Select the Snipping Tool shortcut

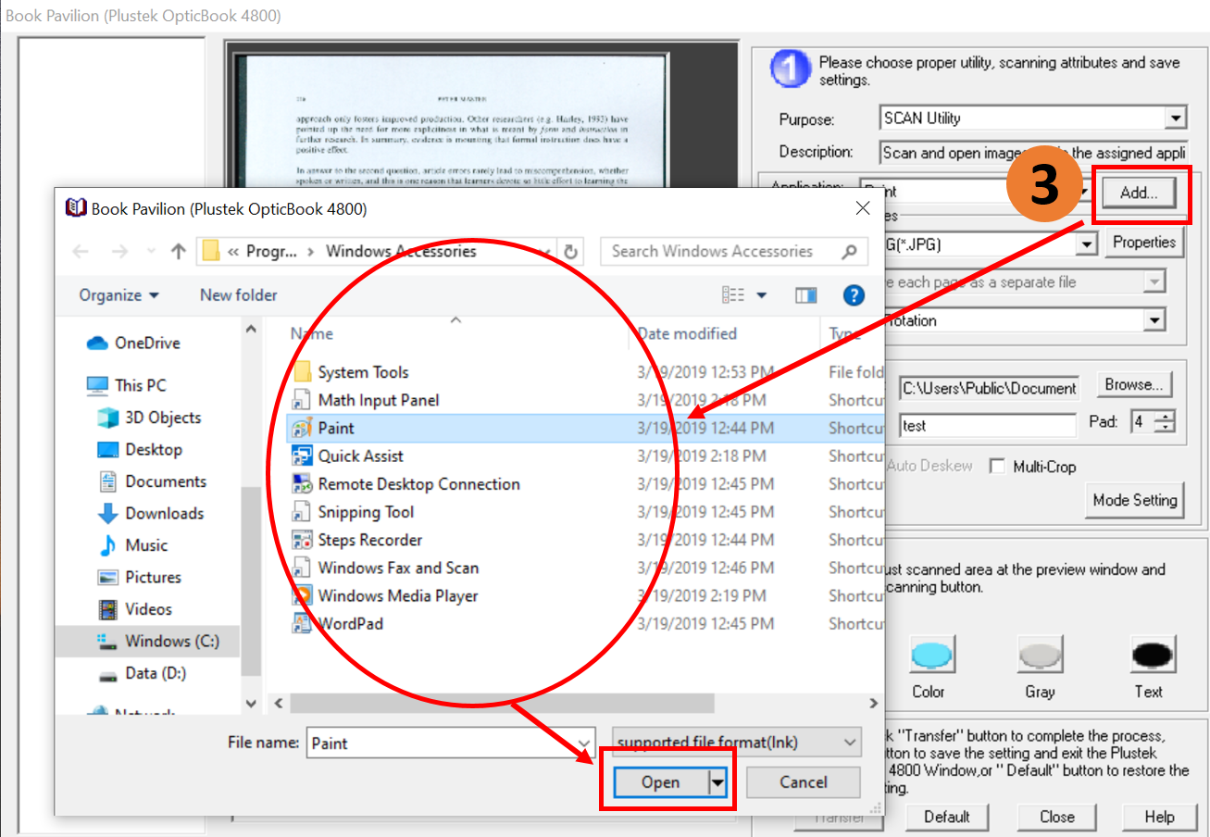(366, 512)
